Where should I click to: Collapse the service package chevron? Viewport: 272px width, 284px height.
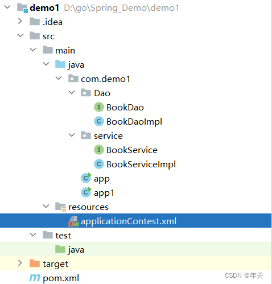pyautogui.click(x=72, y=135)
